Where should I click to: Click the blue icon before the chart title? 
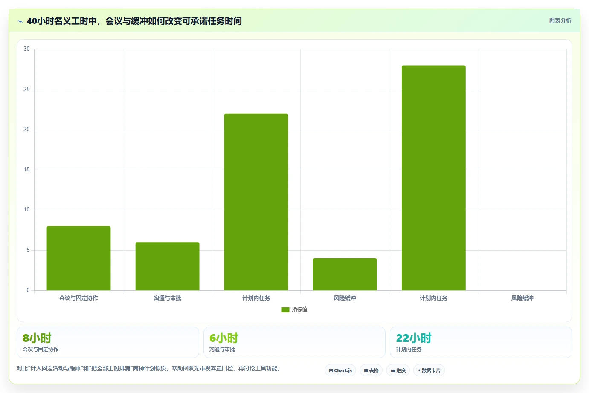20,21
